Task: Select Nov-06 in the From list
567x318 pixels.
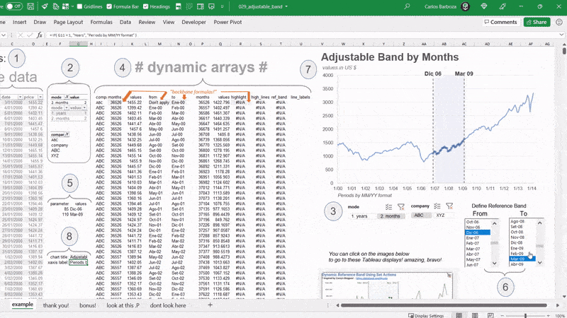Action: [x=477, y=227]
